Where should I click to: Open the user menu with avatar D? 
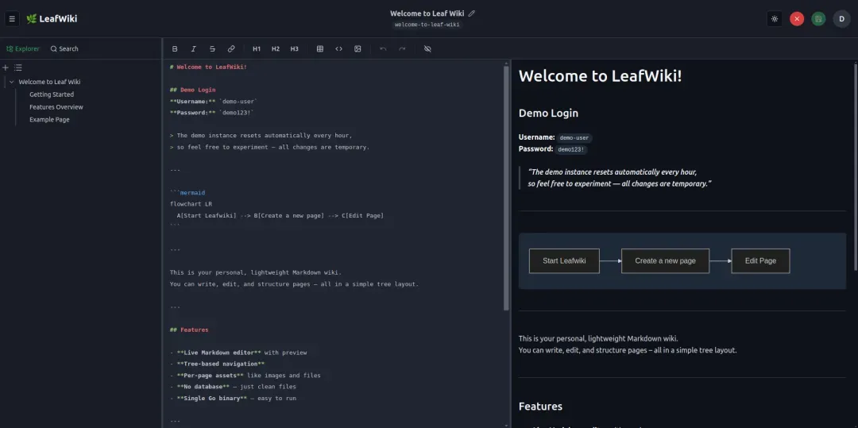coord(841,18)
